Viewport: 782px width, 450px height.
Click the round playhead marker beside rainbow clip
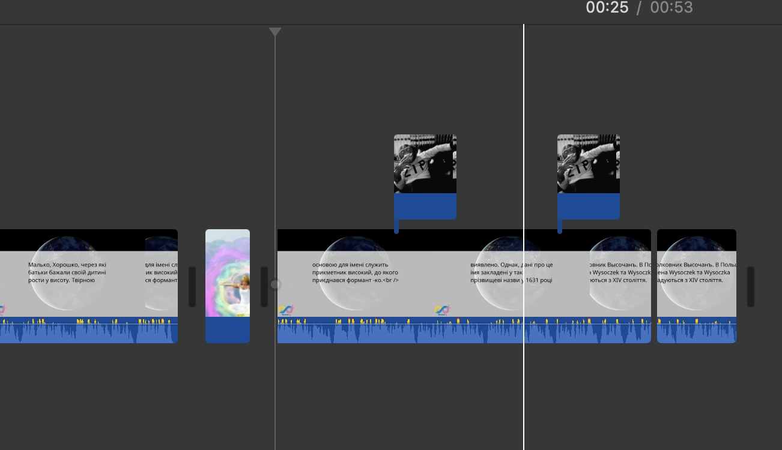pos(275,284)
